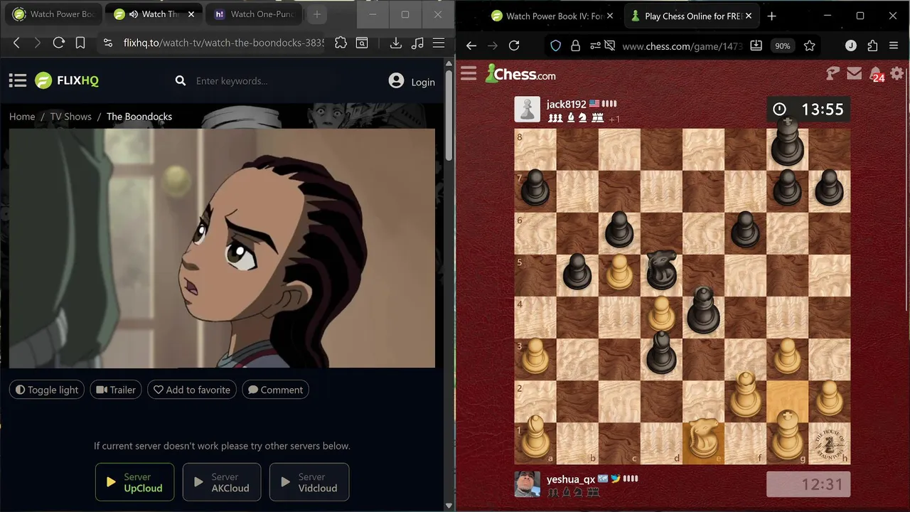Open media music-note control in FlixHQ browser
The height and width of the screenshot is (512, 910).
click(x=418, y=43)
